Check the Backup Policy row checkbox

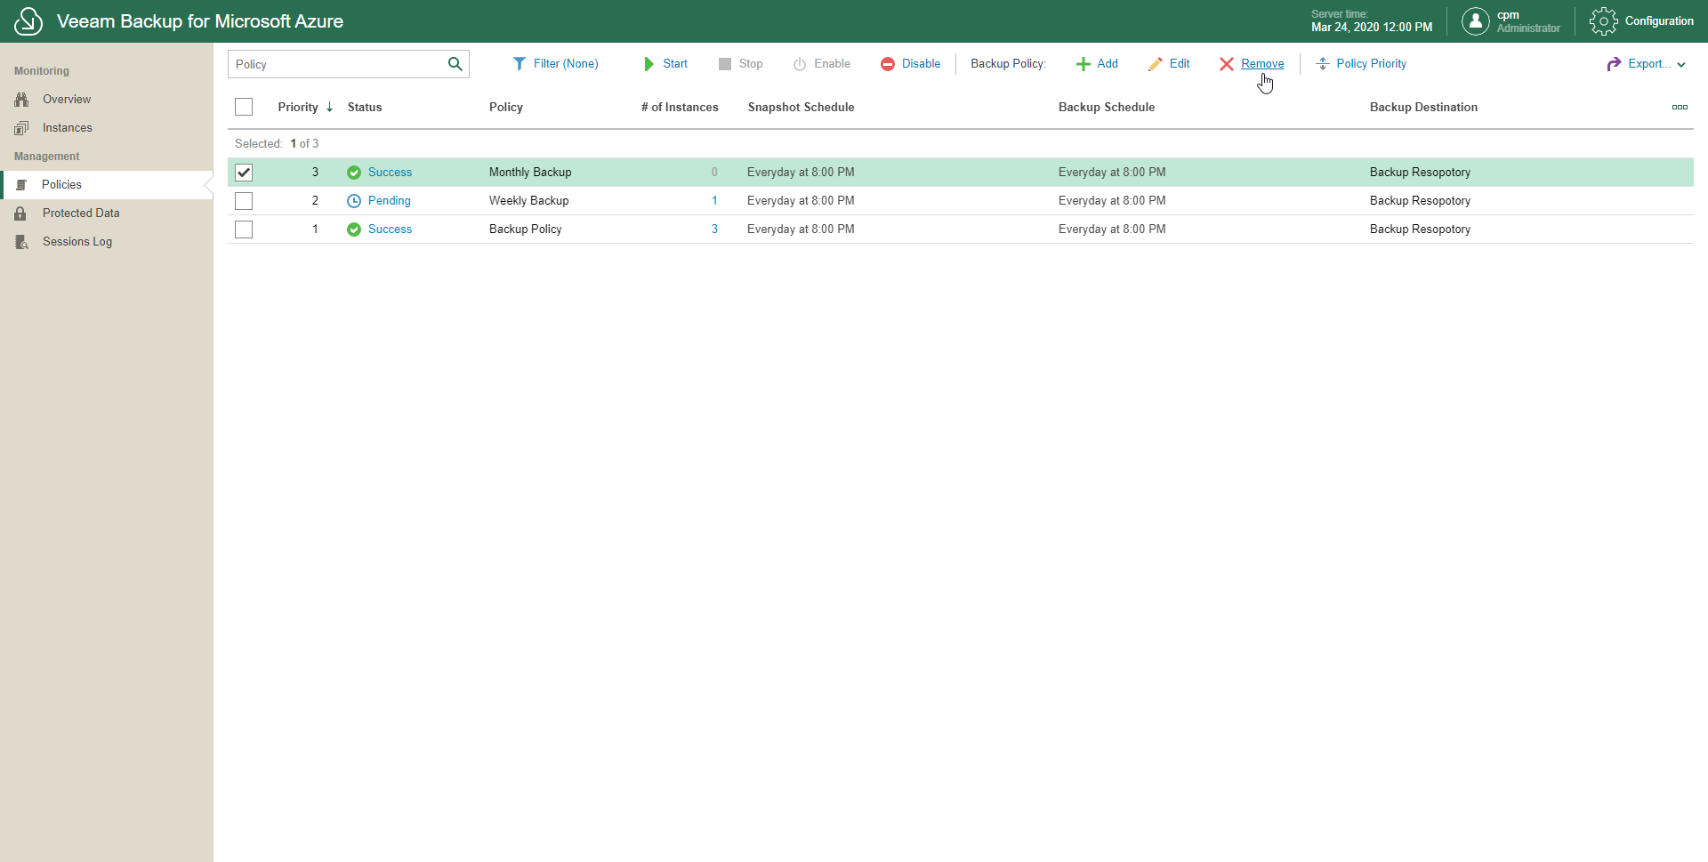(x=244, y=230)
